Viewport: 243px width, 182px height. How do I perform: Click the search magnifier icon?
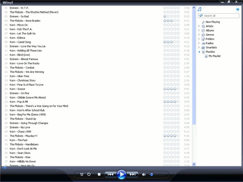point(201,16)
